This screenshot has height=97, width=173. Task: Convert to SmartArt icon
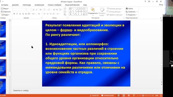click(65, 15)
